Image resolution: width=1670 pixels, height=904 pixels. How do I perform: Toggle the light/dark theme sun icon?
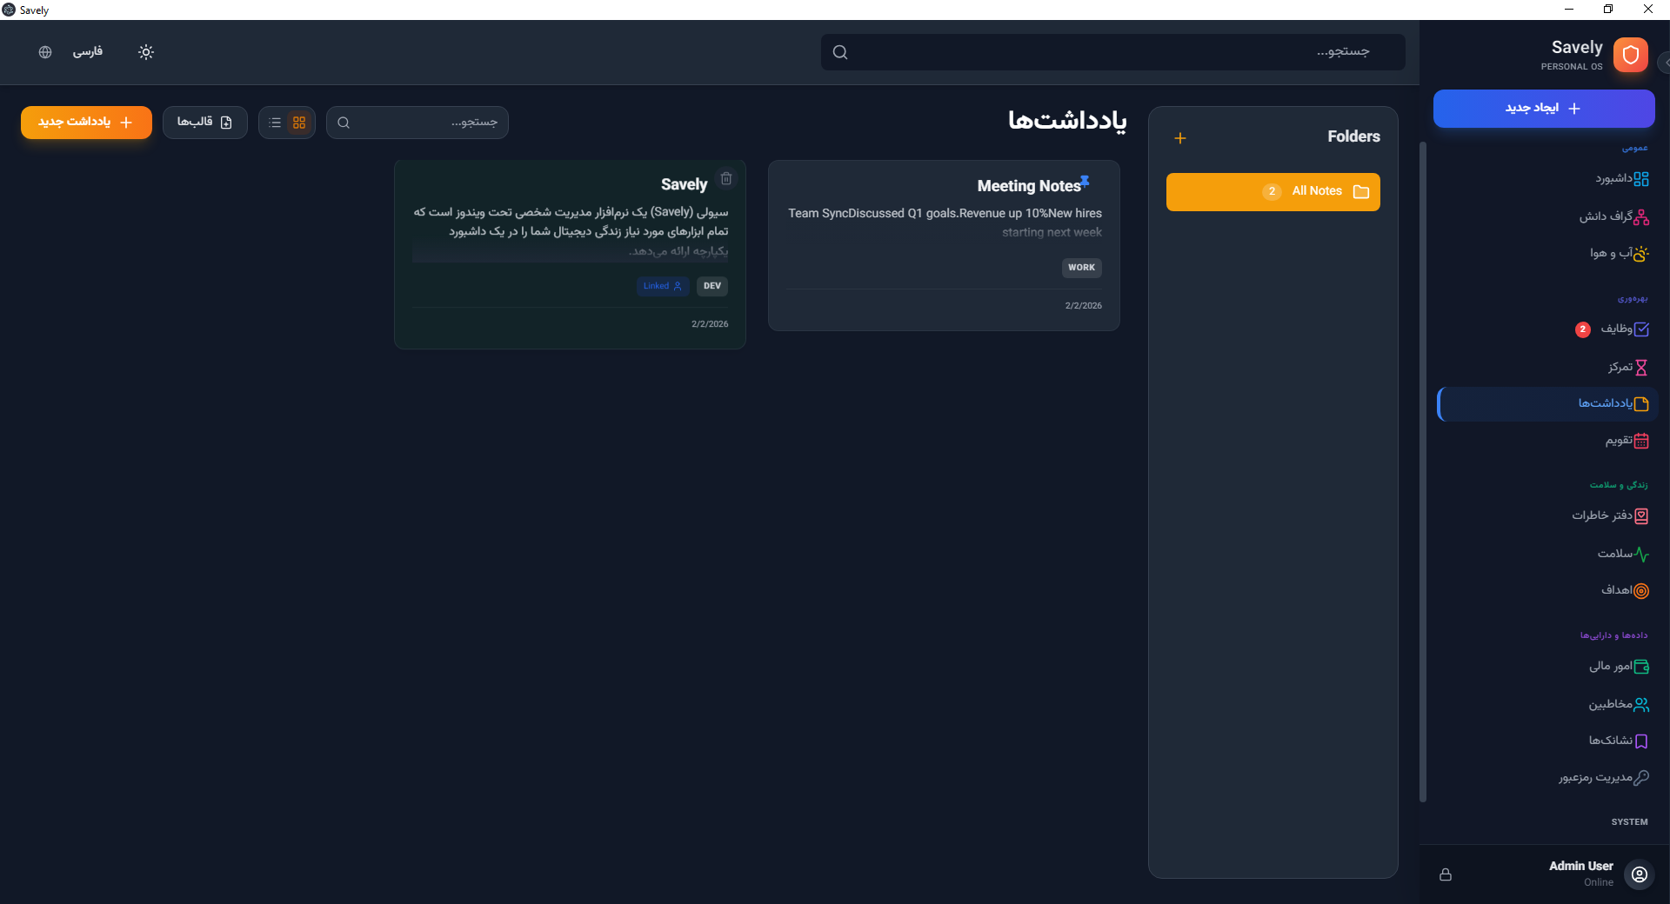click(x=146, y=52)
